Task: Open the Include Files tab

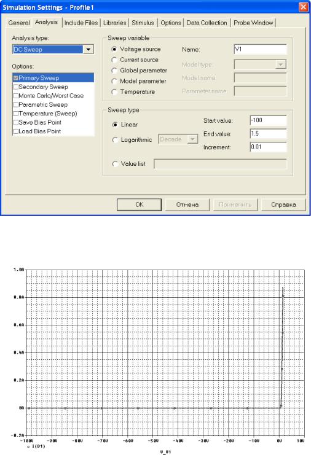Action: (81, 23)
